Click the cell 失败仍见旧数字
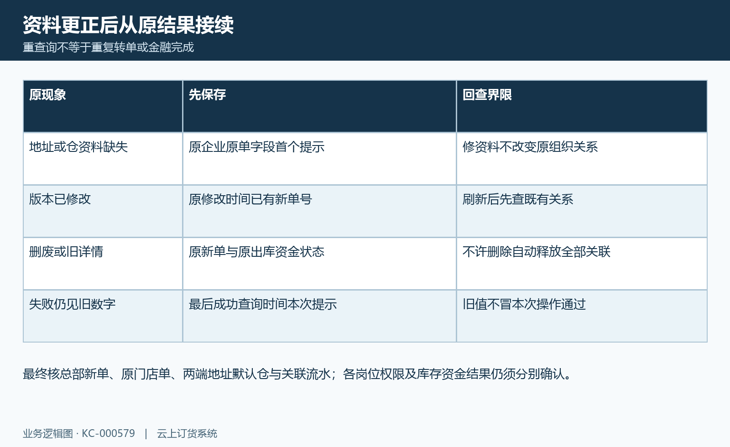 point(103,316)
